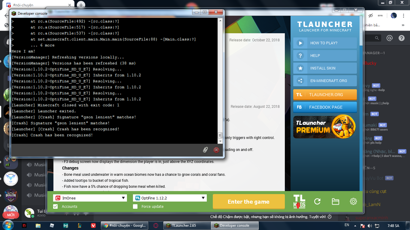The width and height of the screenshot is (410, 230).
Task: Uncheck the Accounts checkbox
Action: click(x=56, y=206)
